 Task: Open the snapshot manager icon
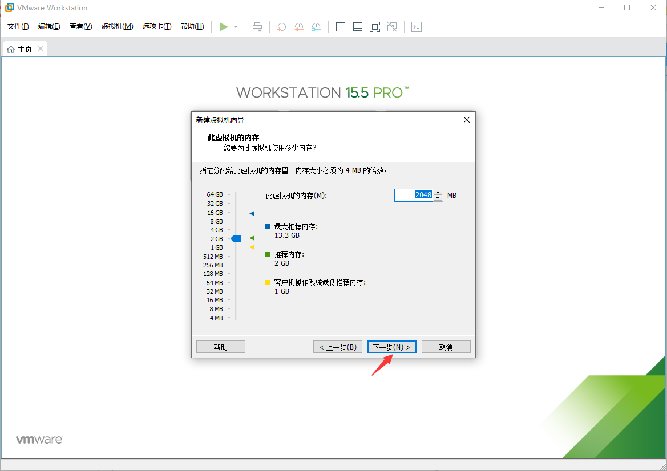click(316, 27)
